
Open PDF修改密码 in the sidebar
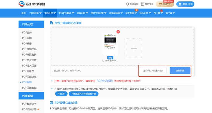pyautogui.click(x=29, y=54)
